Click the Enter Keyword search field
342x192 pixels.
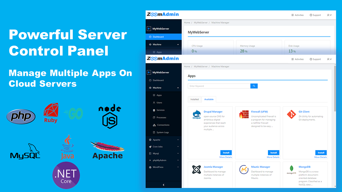pos(219,86)
